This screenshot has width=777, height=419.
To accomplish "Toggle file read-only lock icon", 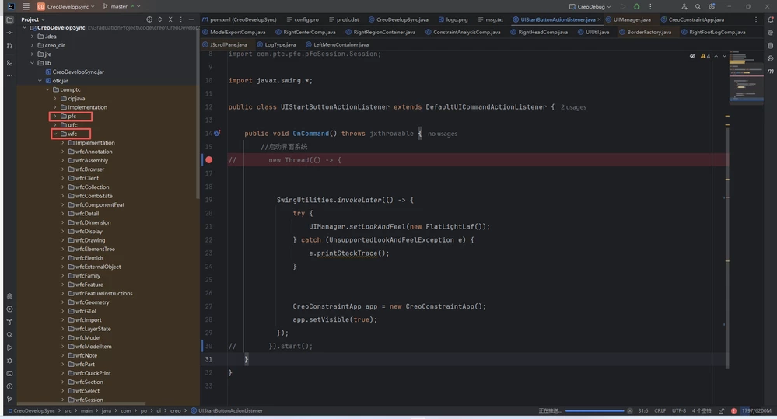I will (722, 410).
